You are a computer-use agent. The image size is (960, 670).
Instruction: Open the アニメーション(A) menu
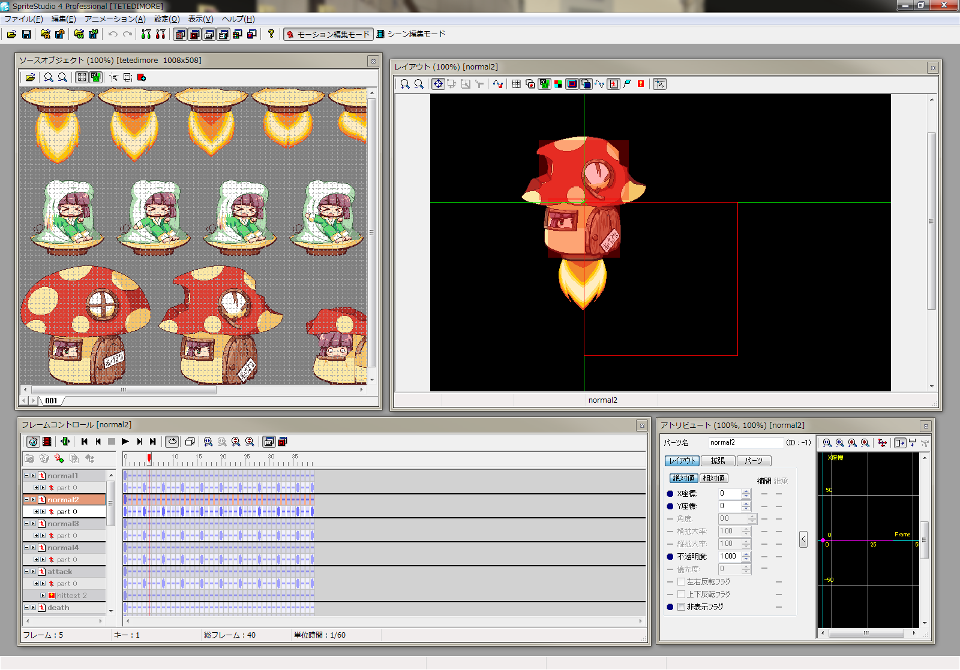coord(115,19)
